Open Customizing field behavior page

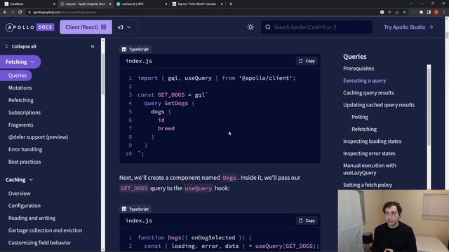(x=39, y=243)
